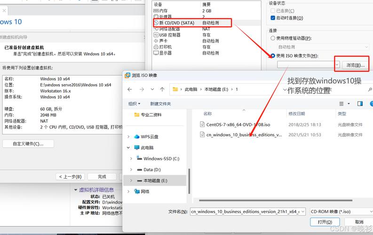This screenshot has width=373, height=235.
Task: Sort files by 类型 column header
Action: pyautogui.click(x=342, y=114)
